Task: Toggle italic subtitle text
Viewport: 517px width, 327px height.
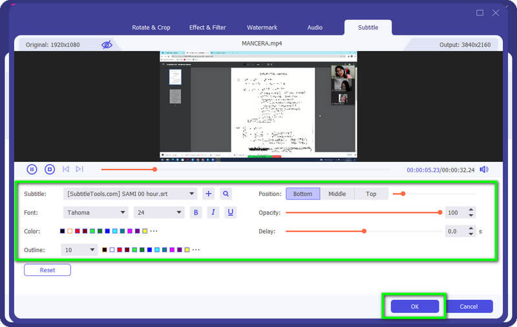Action: (x=213, y=212)
